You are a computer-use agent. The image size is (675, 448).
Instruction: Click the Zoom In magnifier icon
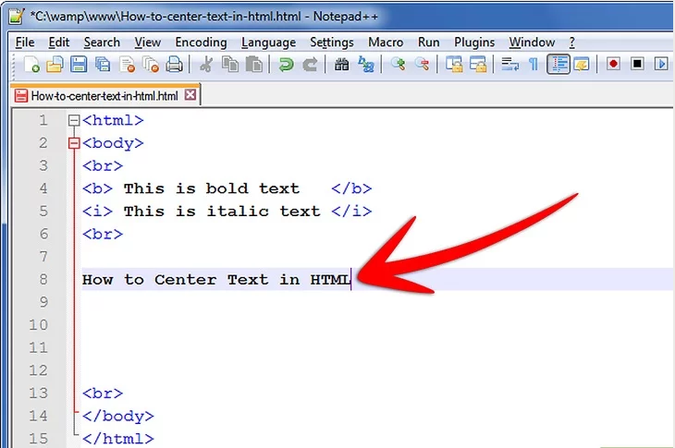399,65
